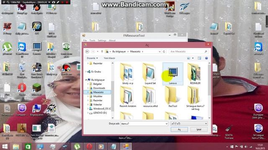268x150 pixels.
Task: Expand the Ev Grubu tree node
Action: pos(86,72)
